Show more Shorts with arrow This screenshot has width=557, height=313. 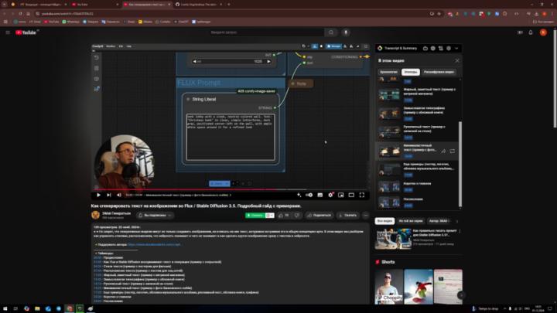pos(461,295)
